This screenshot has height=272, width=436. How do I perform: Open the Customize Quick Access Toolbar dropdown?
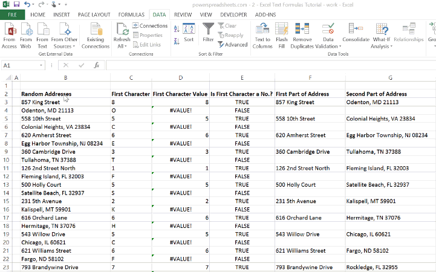pos(66,4)
